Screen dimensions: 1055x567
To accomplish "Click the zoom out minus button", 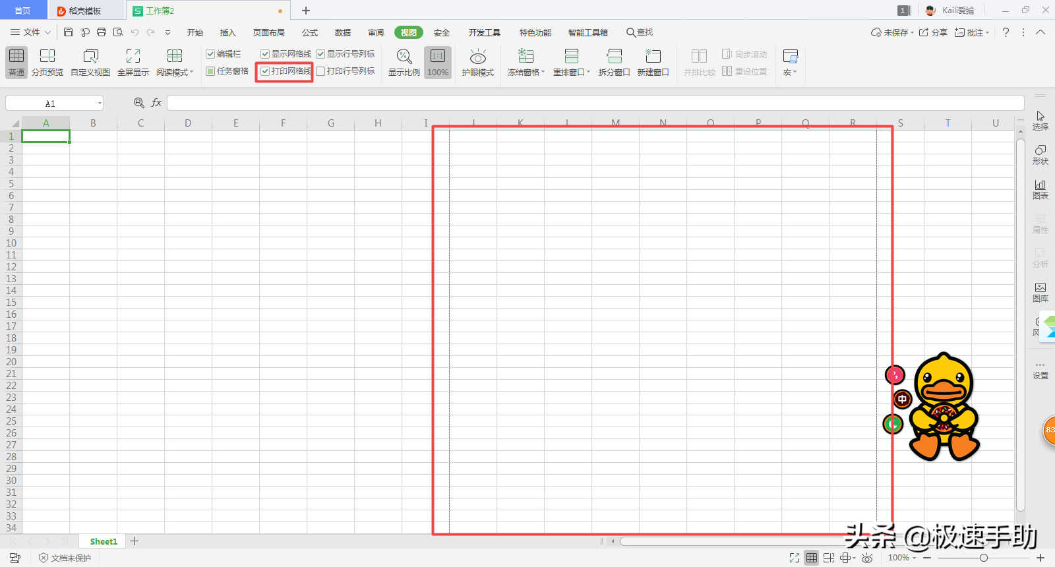I will point(927,558).
